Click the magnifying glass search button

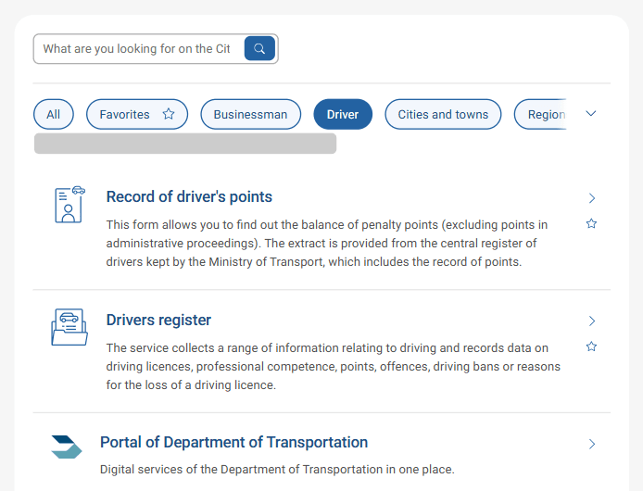click(x=259, y=49)
